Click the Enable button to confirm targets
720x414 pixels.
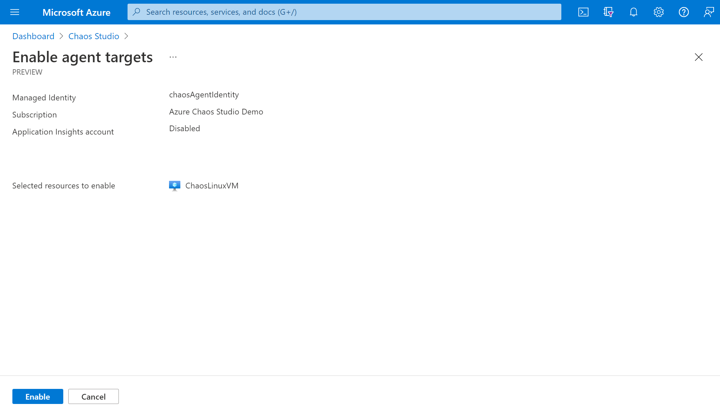coord(37,396)
